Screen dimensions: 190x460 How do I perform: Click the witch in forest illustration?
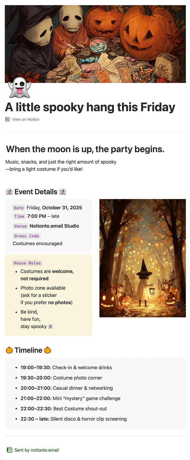[x=142, y=258]
